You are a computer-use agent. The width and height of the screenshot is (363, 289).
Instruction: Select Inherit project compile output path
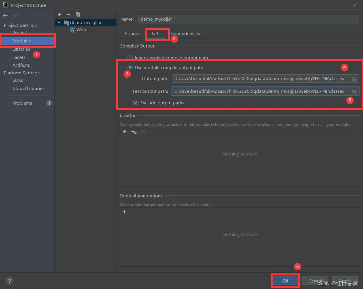coord(130,58)
